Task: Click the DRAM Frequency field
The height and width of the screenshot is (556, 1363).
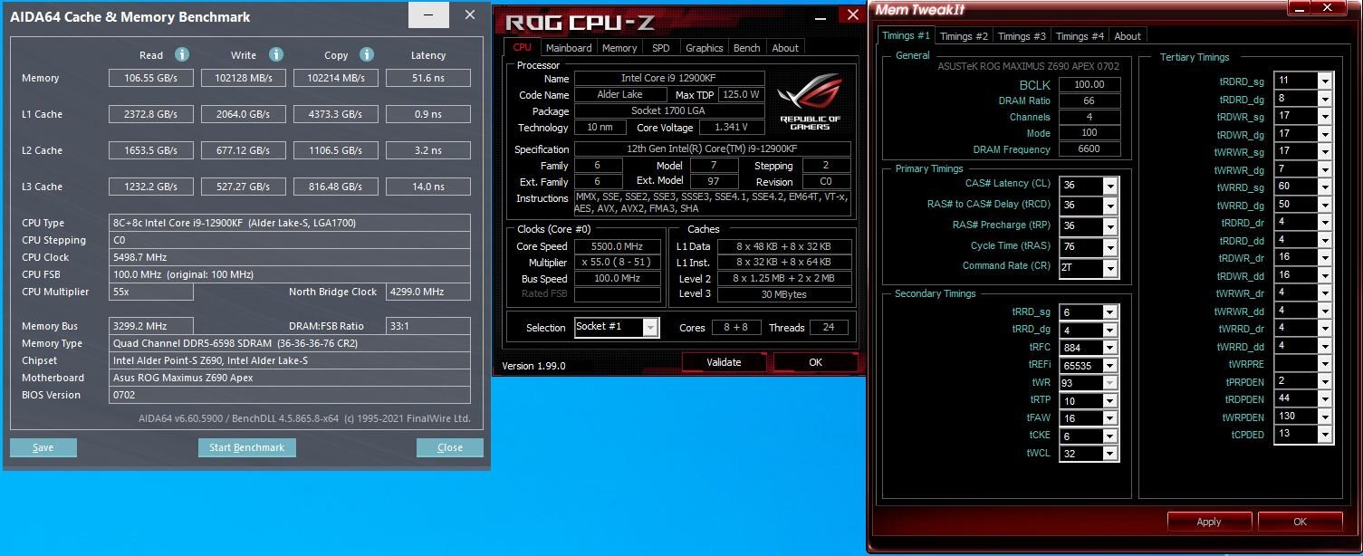Action: 1089,149
